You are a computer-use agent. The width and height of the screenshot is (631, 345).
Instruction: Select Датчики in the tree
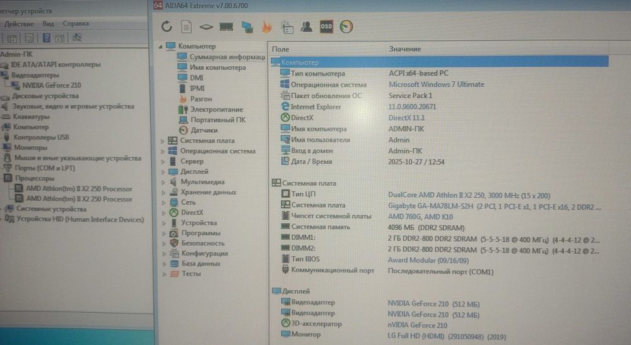(x=204, y=130)
